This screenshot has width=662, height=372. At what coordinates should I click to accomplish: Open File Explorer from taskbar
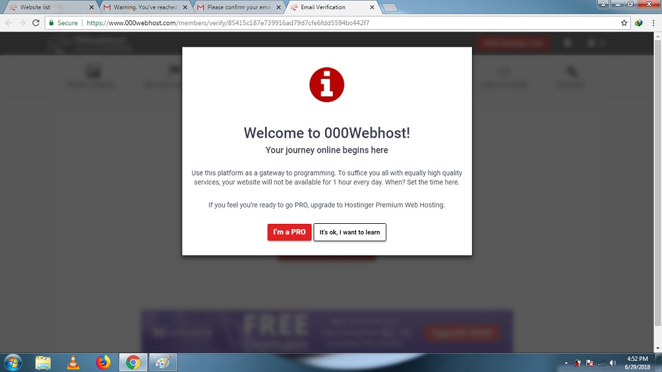click(43, 363)
